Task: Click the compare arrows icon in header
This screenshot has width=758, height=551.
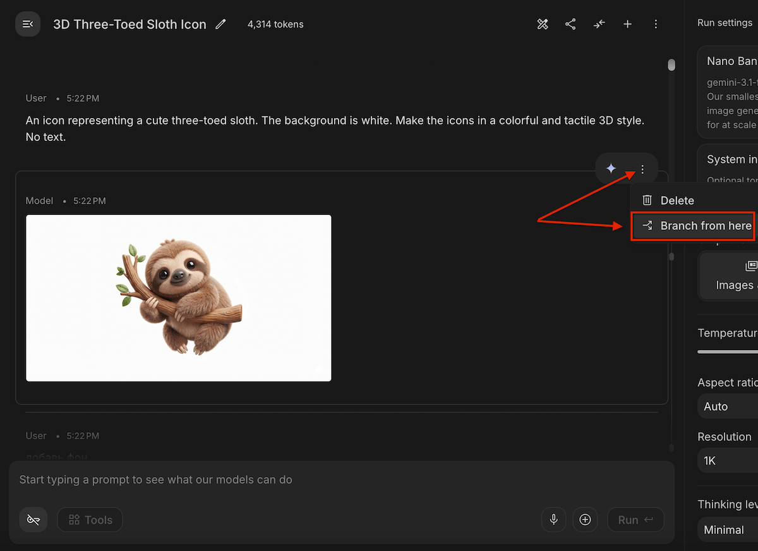Action: (599, 24)
